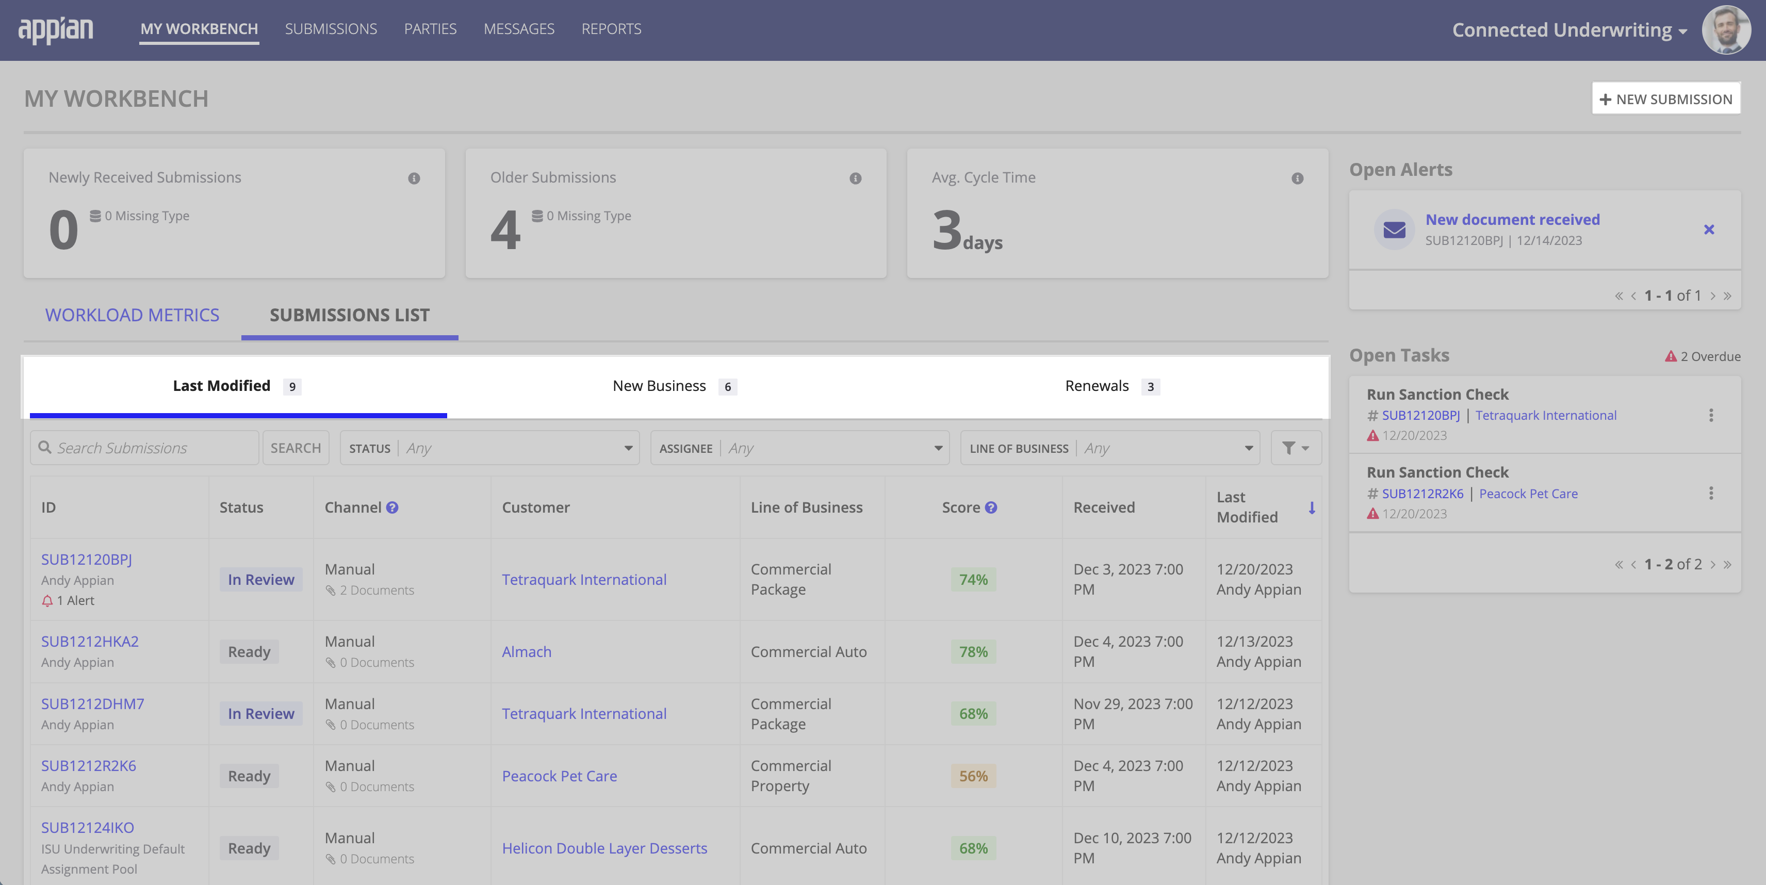Go to next page of Open Alerts

(1712, 296)
